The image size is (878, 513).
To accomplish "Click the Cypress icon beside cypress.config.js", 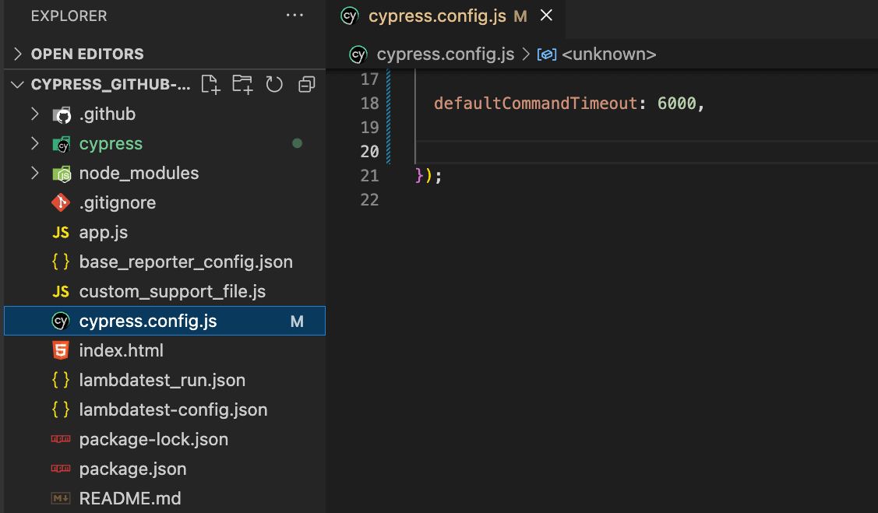I will [61, 321].
